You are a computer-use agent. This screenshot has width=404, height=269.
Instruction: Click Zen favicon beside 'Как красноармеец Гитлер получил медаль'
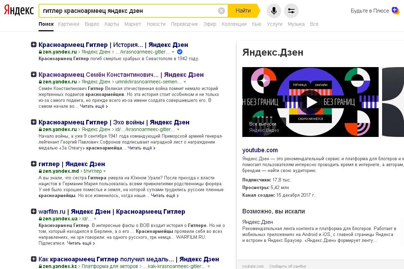33,259
